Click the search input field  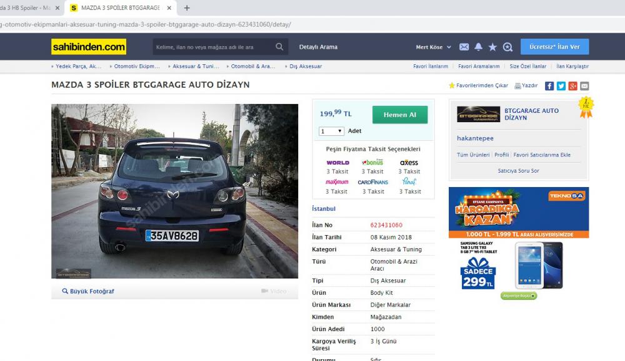coord(213,47)
